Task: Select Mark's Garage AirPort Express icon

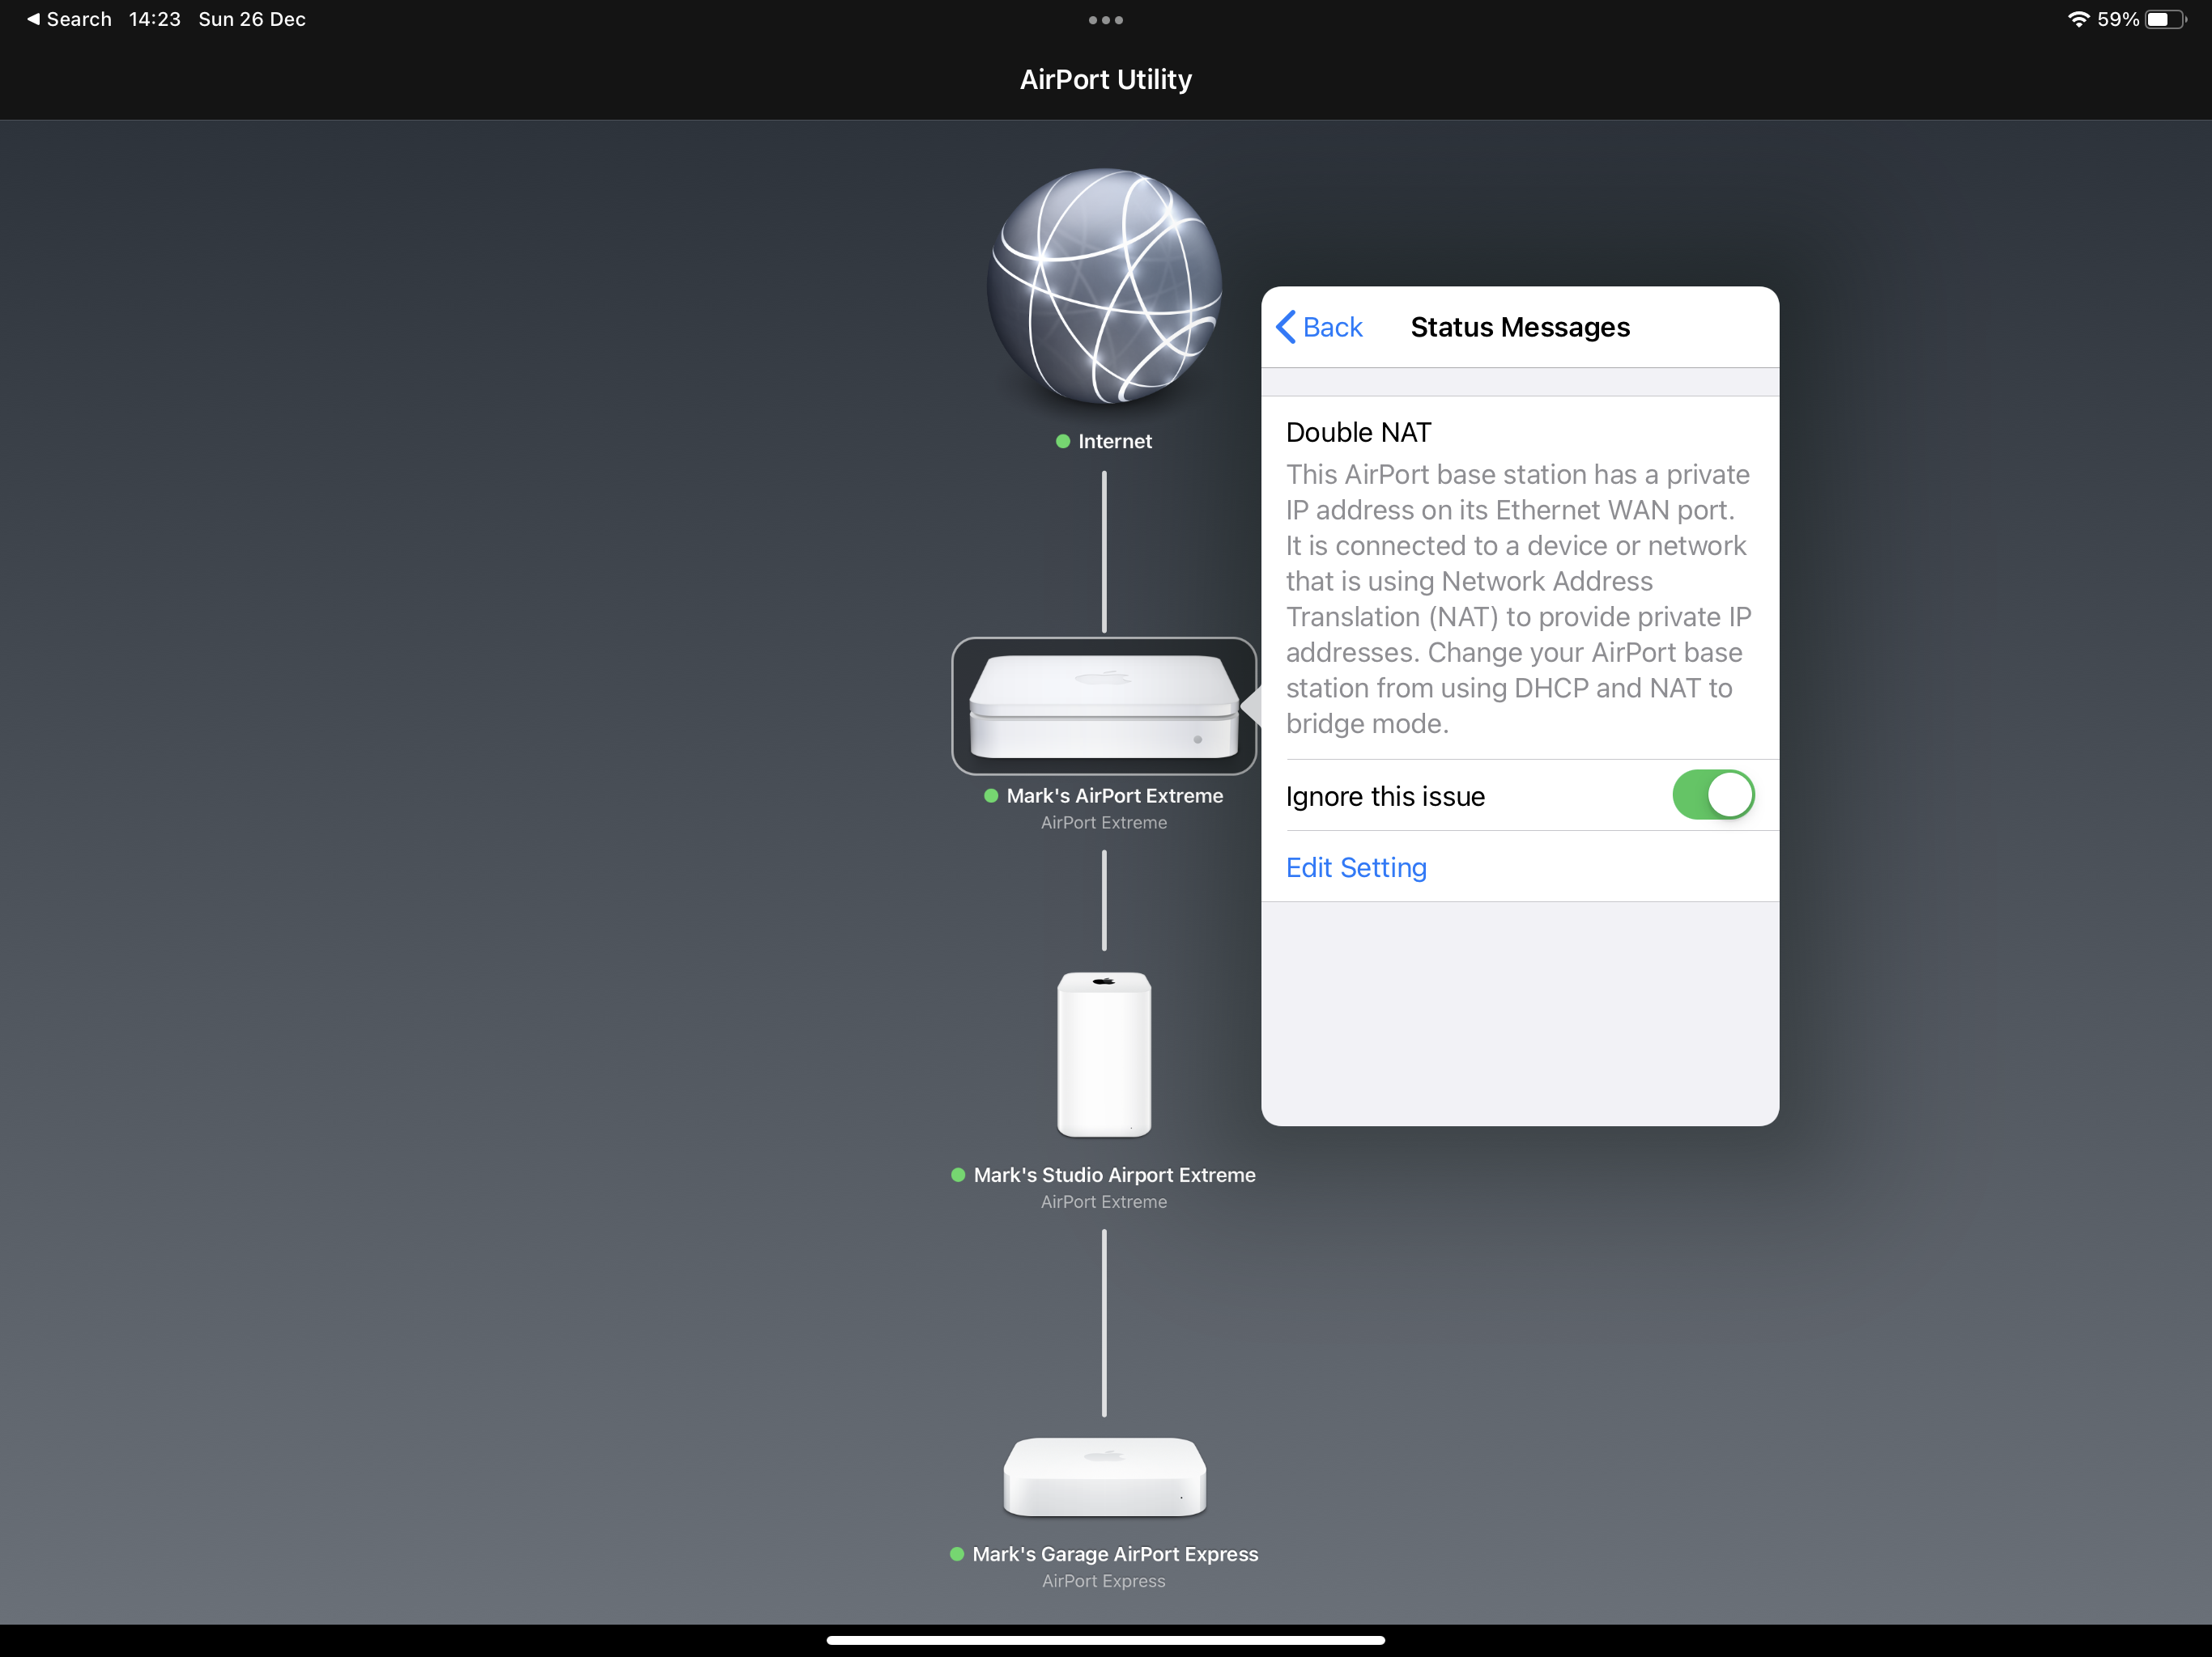Action: [x=1104, y=1477]
